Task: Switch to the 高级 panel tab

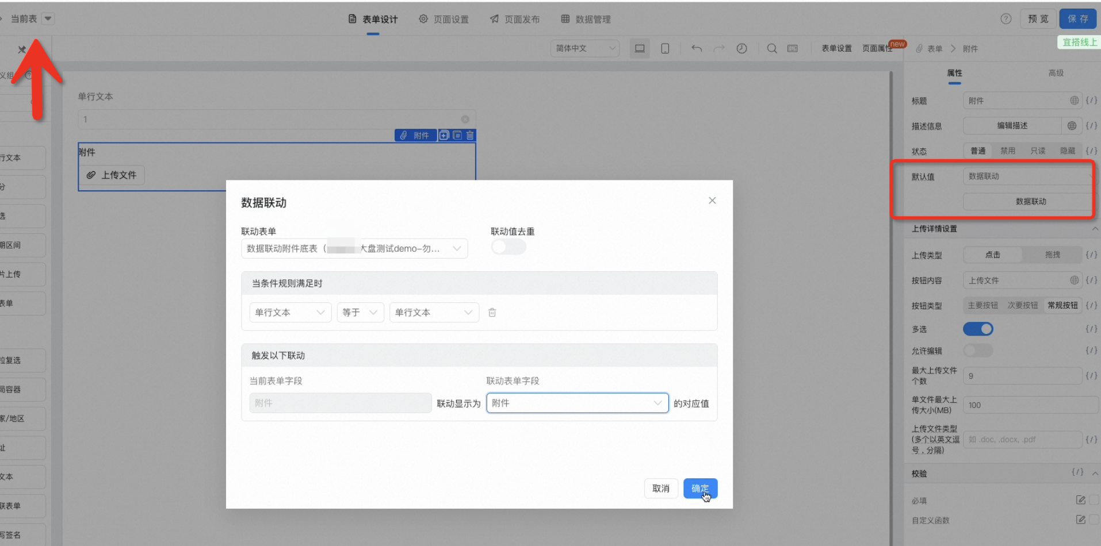Action: [x=1056, y=73]
